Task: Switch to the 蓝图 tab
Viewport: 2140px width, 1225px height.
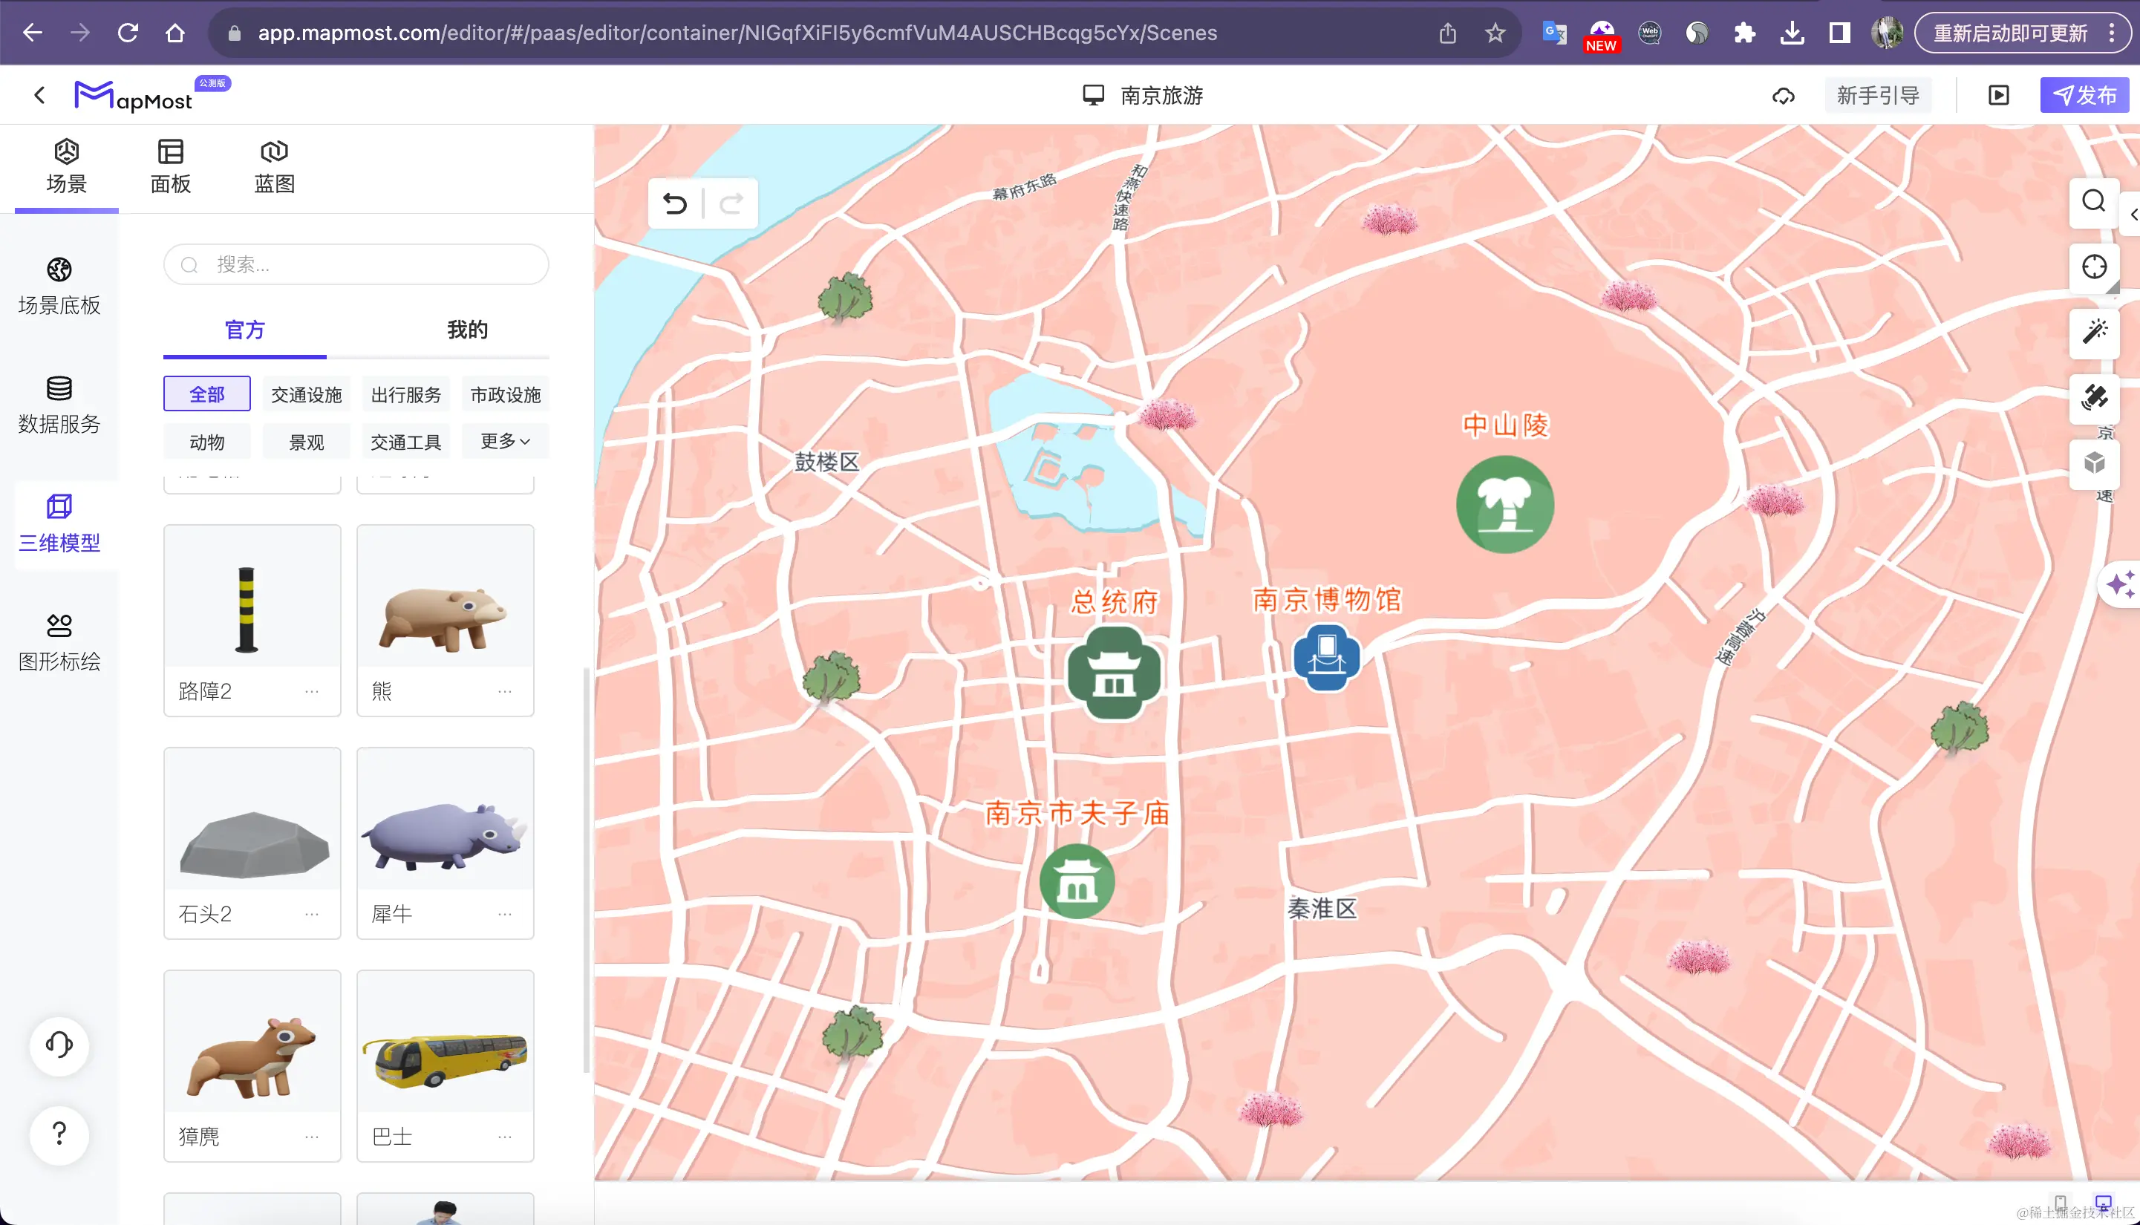Action: (274, 166)
